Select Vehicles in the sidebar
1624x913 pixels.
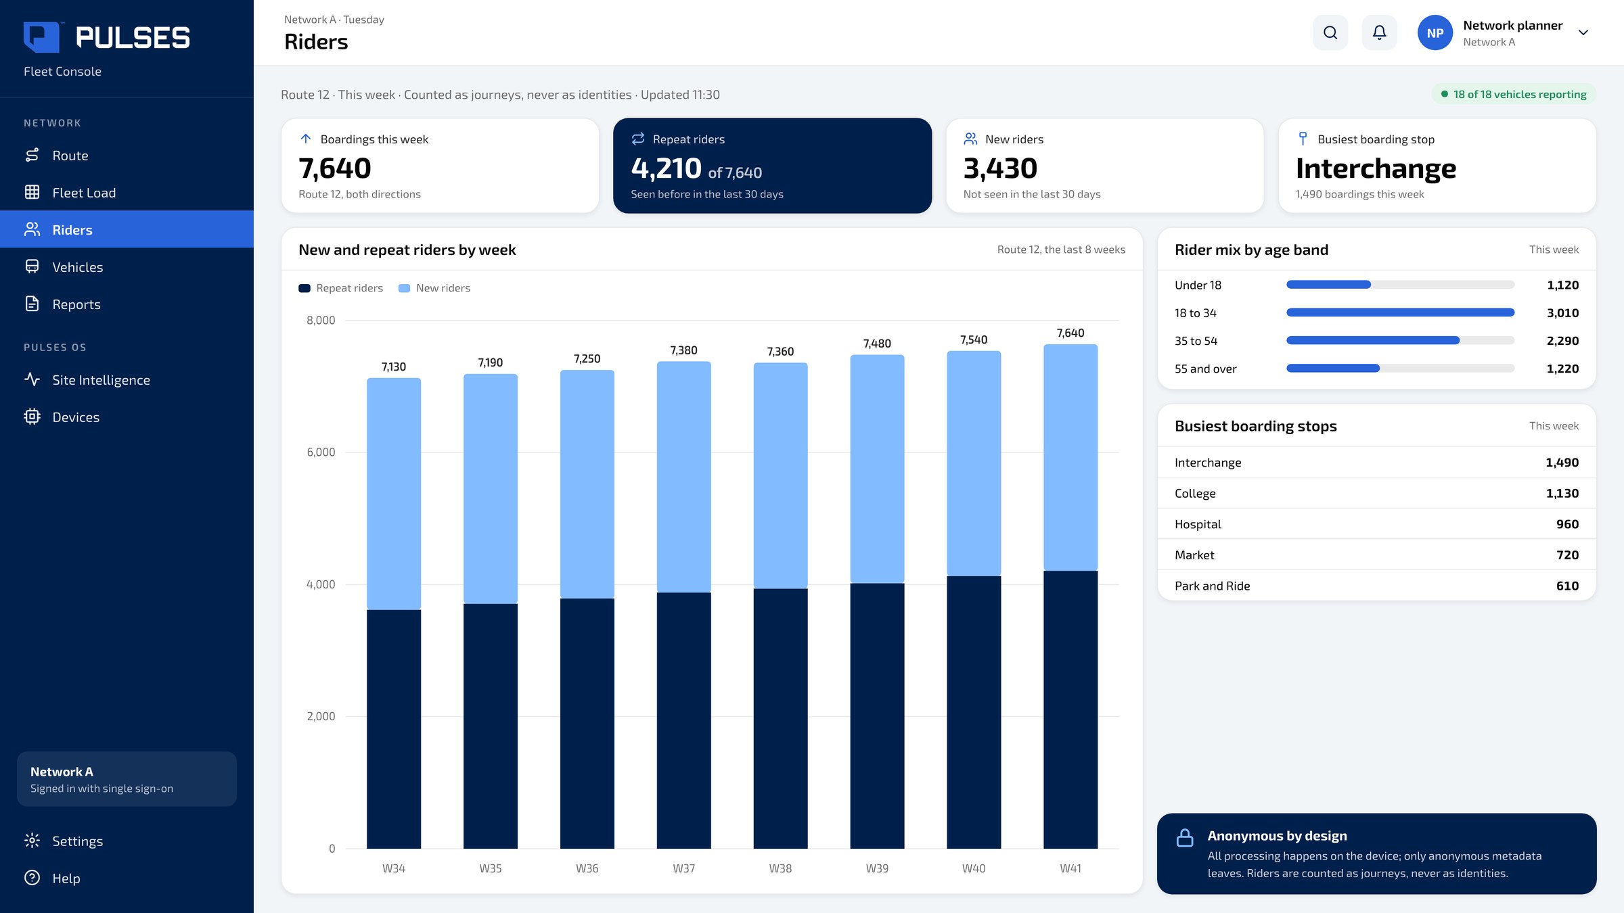click(x=127, y=267)
